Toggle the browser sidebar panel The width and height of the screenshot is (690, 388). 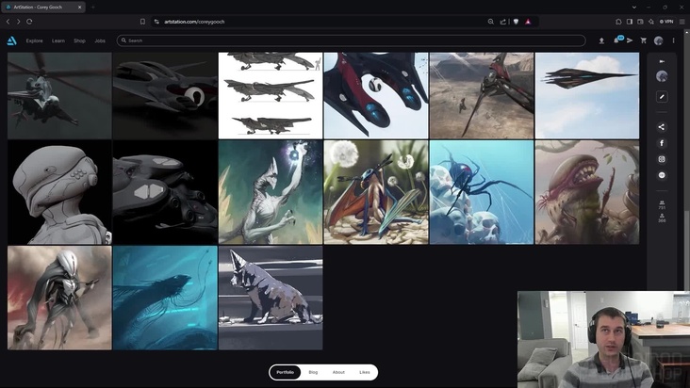coord(630,21)
